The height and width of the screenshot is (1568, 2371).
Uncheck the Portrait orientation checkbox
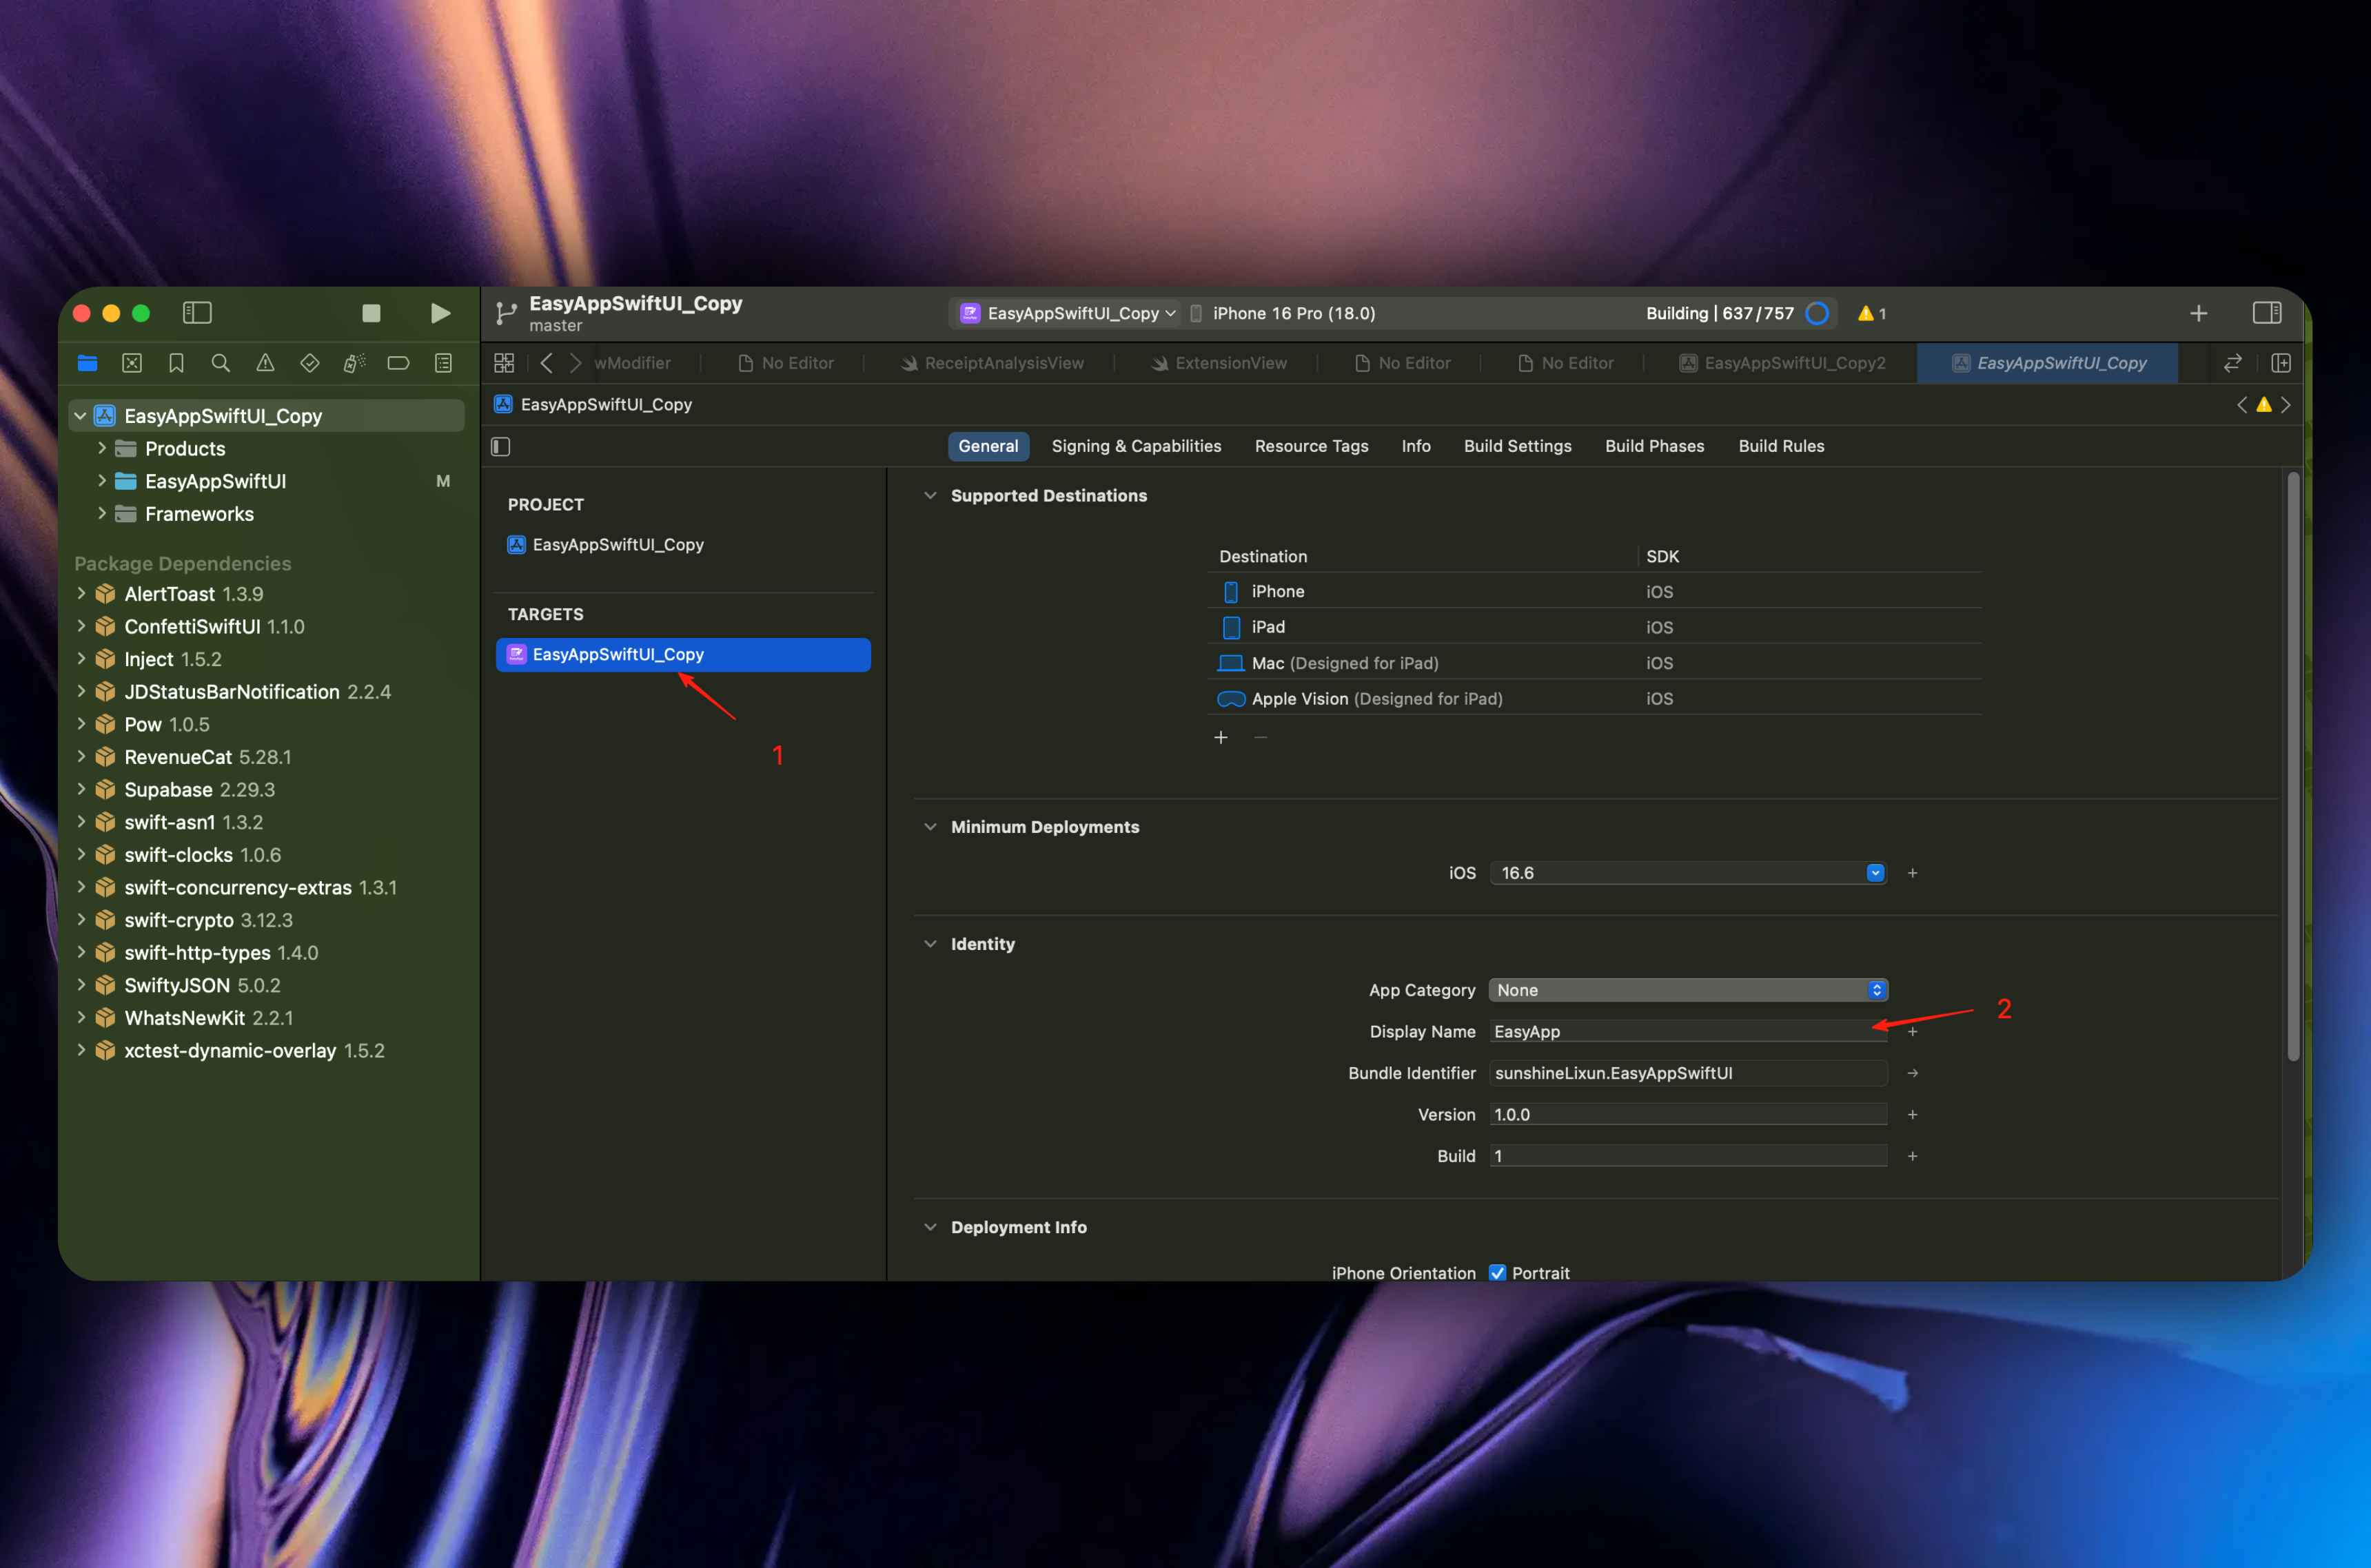(x=1496, y=1273)
